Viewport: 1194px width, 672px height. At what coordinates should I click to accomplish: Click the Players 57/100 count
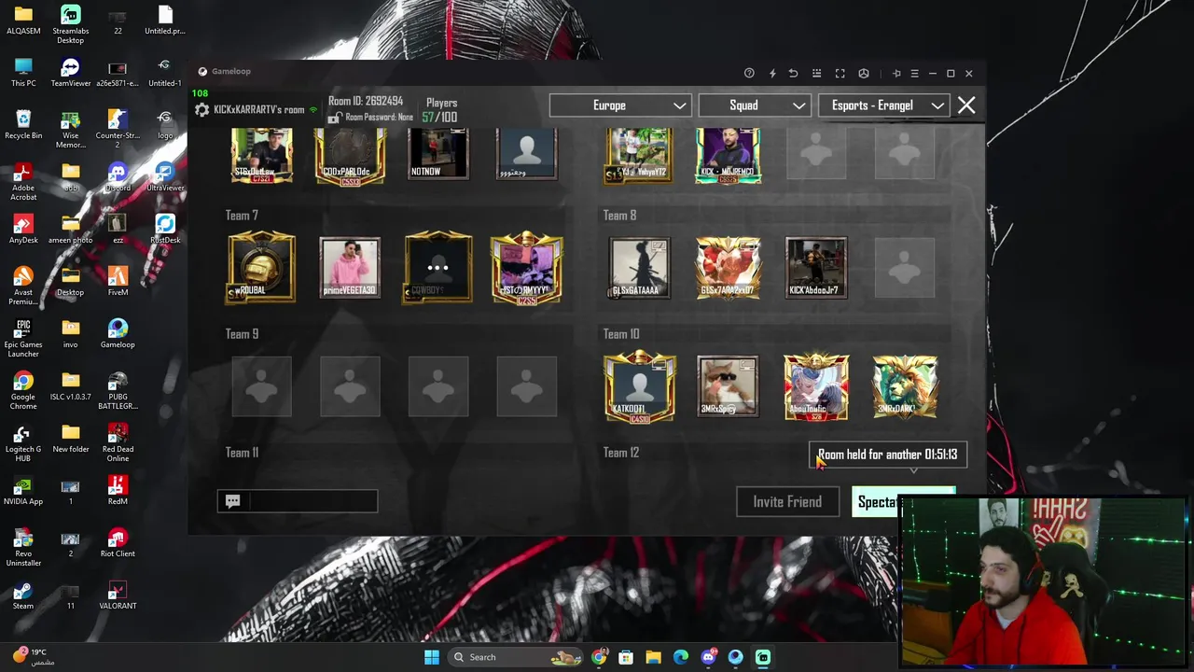[439, 118]
